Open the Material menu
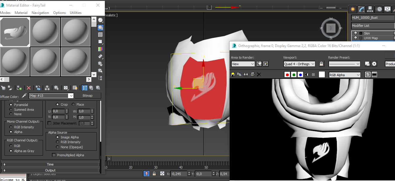The image size is (395, 181). point(21,13)
